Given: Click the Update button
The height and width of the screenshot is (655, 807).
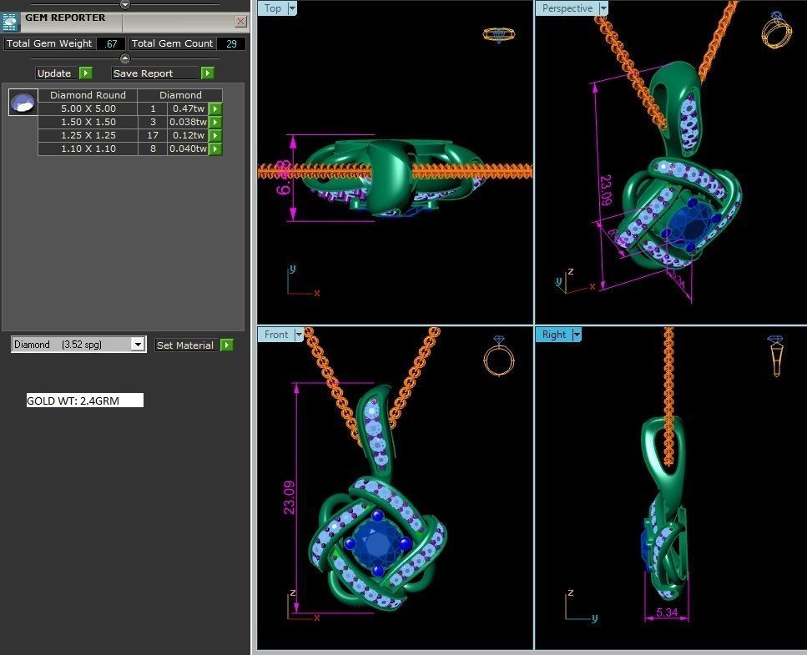Looking at the screenshot, I should coord(57,73).
